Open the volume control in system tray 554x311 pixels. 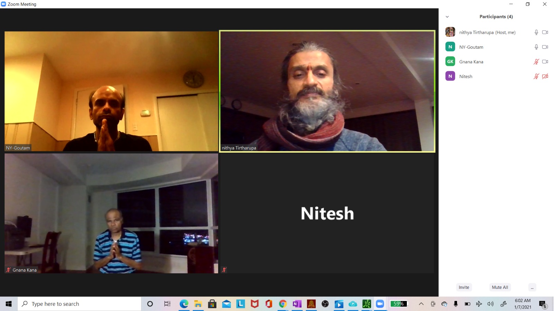point(490,304)
